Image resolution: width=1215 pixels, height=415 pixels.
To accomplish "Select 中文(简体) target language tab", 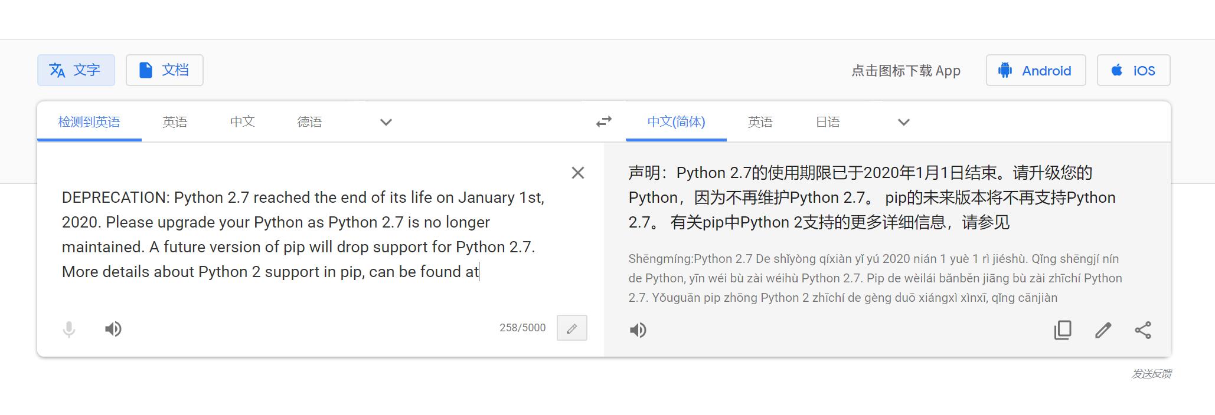I will 676,122.
